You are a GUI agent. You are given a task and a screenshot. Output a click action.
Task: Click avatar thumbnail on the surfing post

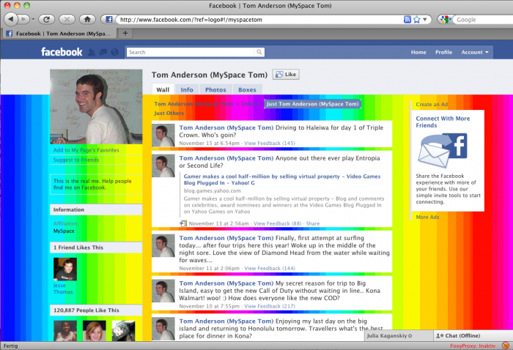coord(163,246)
